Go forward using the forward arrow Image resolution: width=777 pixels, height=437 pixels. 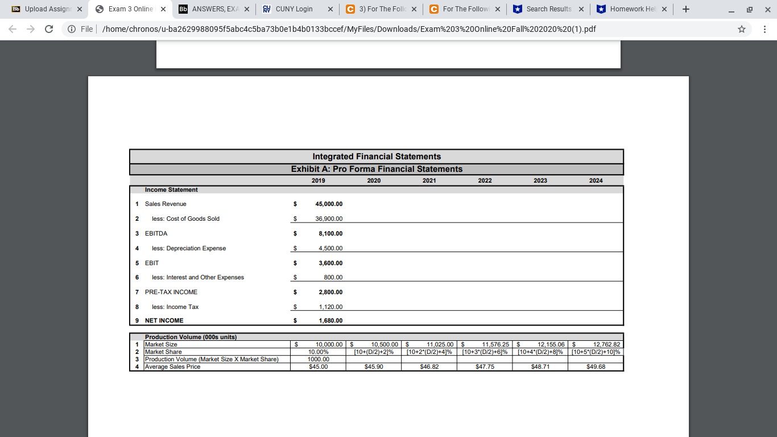(x=32, y=28)
